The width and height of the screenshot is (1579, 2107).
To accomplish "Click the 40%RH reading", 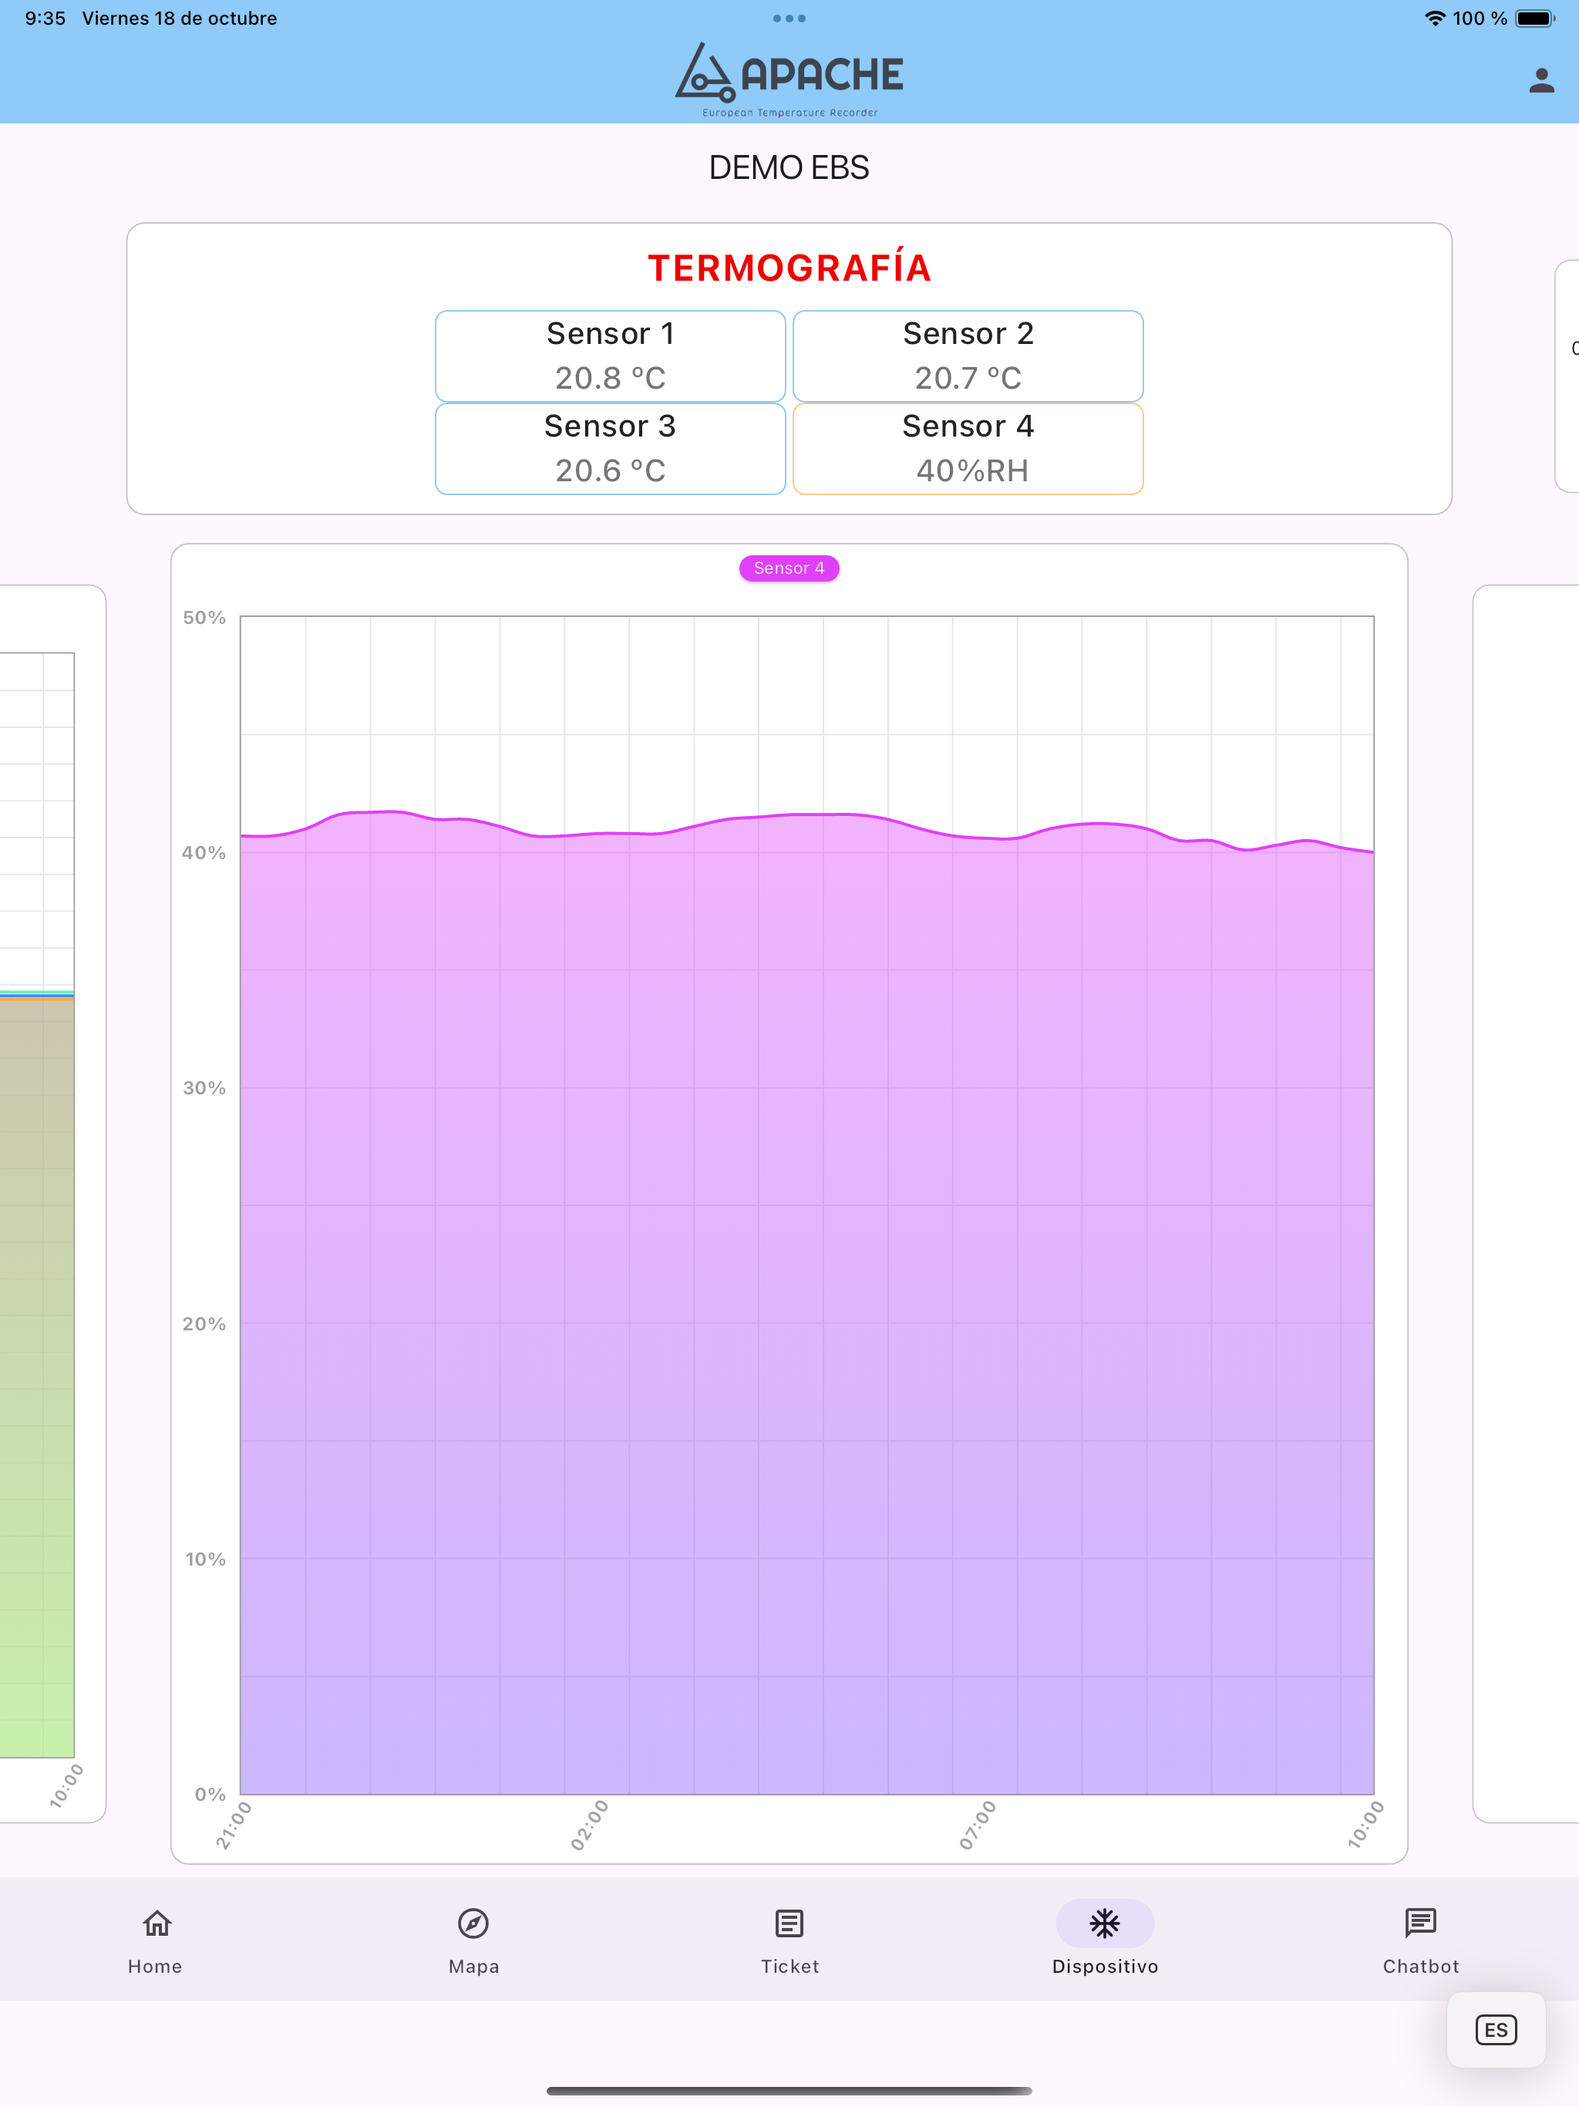I will (972, 470).
